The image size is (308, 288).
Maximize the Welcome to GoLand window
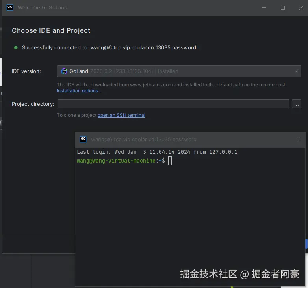[283, 7]
